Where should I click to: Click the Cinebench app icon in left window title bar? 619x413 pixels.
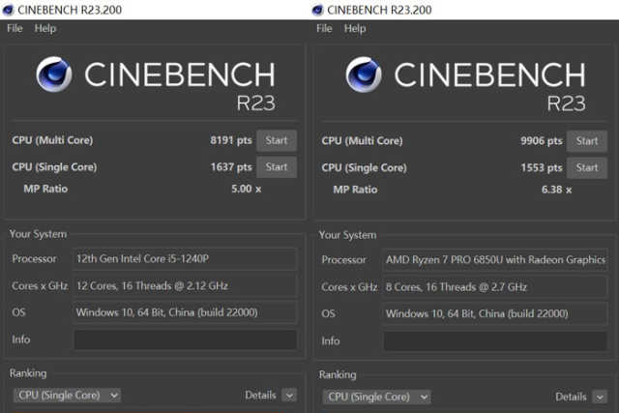click(x=8, y=10)
